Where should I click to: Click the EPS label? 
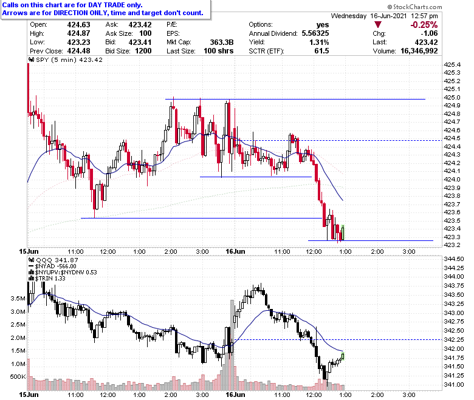pyautogui.click(x=173, y=33)
